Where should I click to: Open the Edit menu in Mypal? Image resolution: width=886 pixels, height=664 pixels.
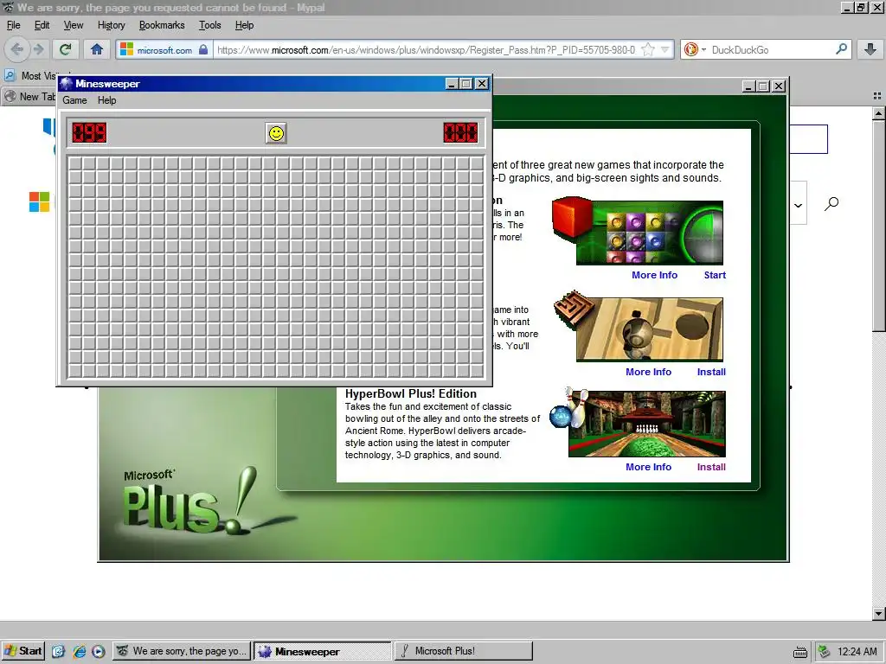coord(42,25)
